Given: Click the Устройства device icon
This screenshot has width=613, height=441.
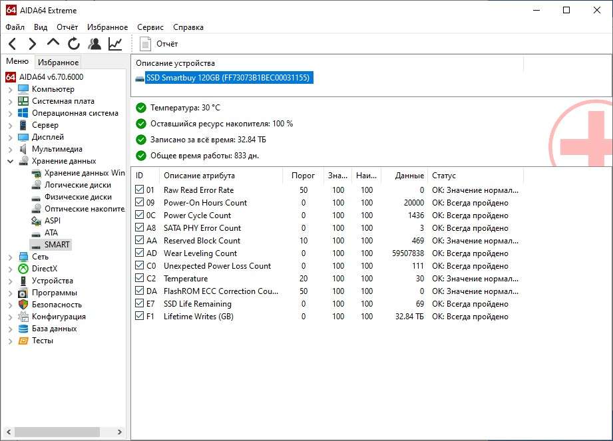Looking at the screenshot, I should click(x=23, y=281).
